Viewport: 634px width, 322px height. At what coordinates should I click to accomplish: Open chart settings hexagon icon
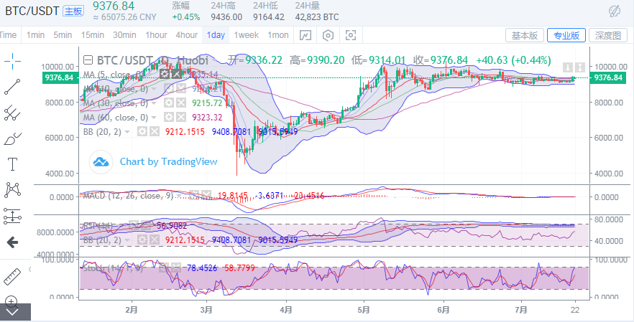(x=329, y=35)
